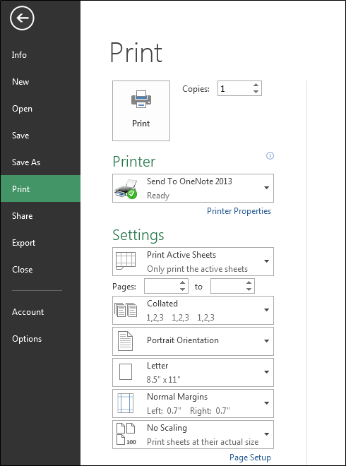Expand the No Scaling dropdown

pyautogui.click(x=193, y=434)
